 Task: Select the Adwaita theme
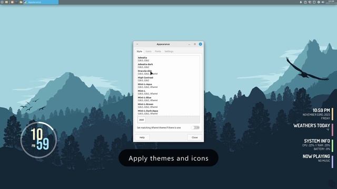[168, 59]
